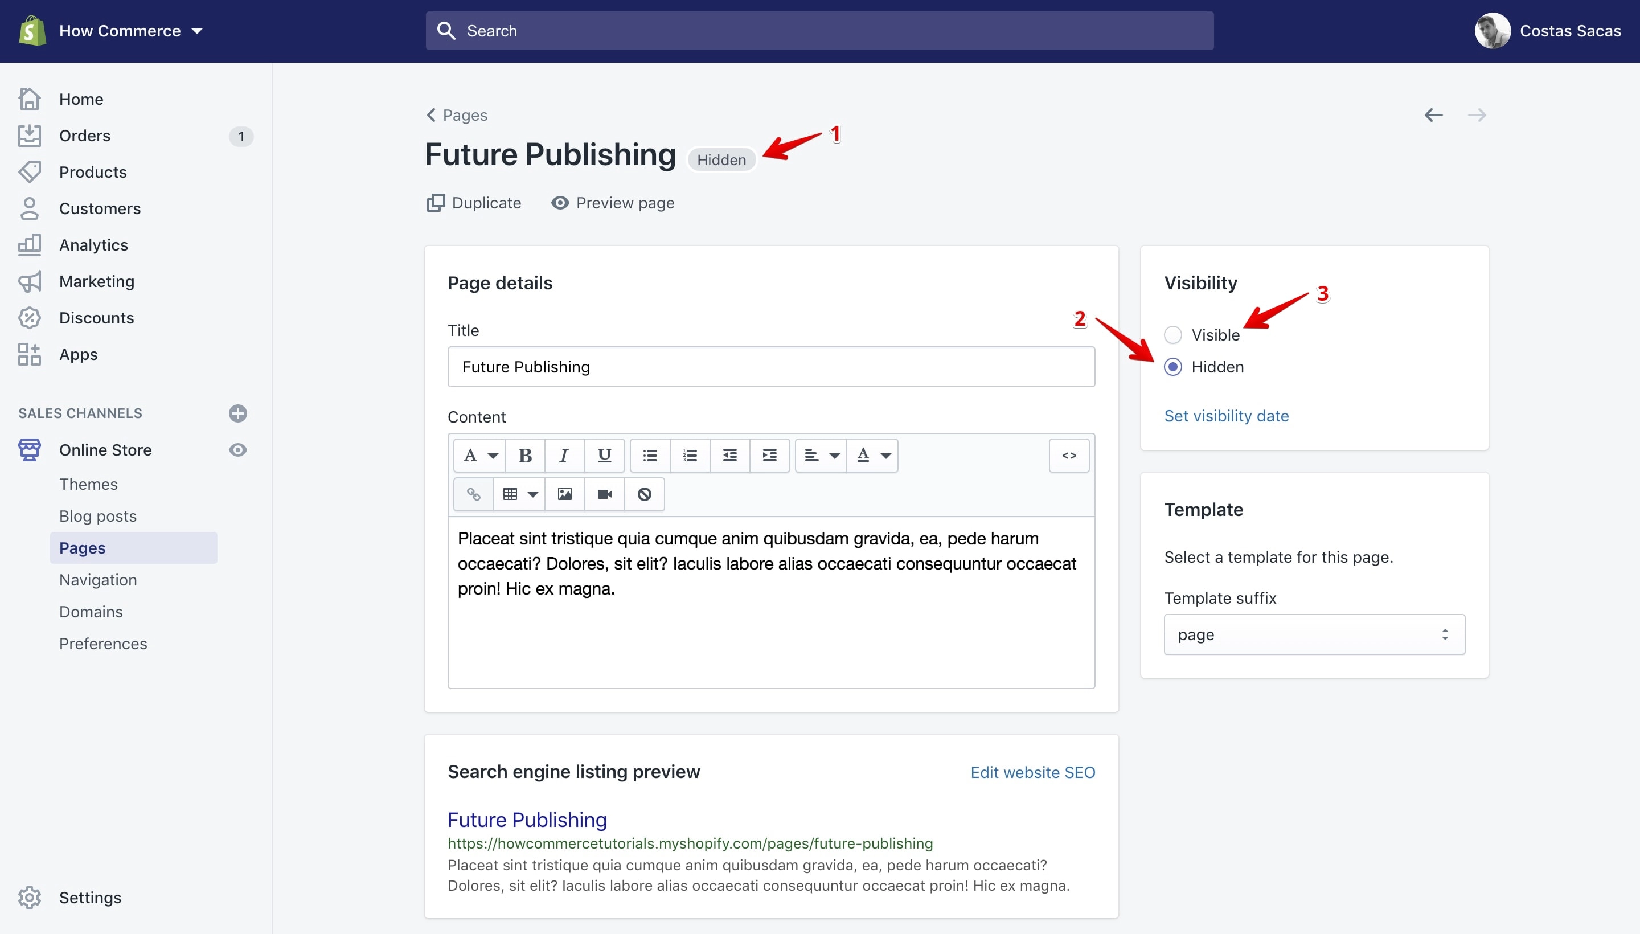Screen dimensions: 1640x934
Task: Toggle bold formatting
Action: click(x=524, y=456)
